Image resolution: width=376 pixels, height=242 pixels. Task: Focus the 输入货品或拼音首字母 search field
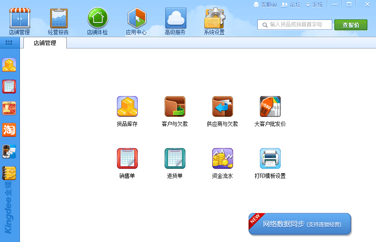tap(299, 25)
